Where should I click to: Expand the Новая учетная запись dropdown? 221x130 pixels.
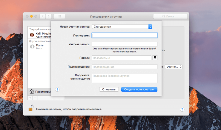coord(122,26)
